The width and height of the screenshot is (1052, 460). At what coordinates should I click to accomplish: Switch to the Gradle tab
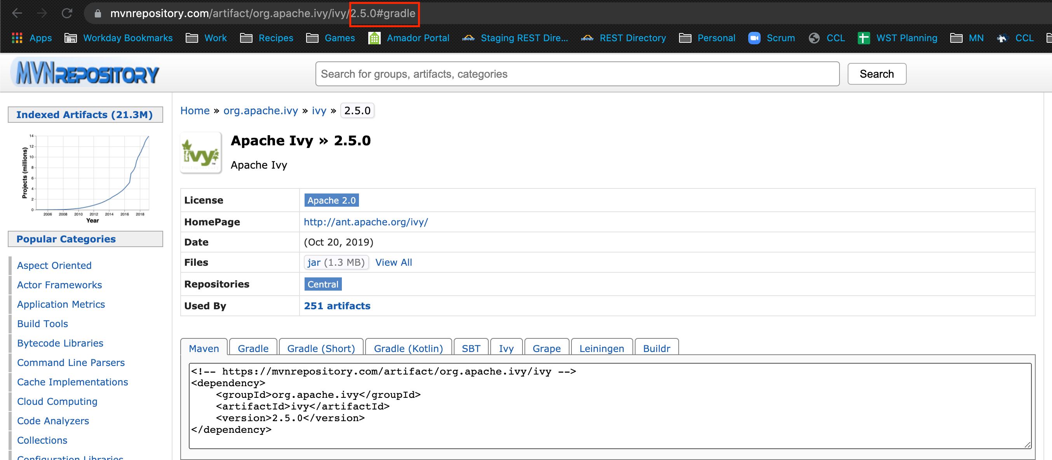click(253, 348)
